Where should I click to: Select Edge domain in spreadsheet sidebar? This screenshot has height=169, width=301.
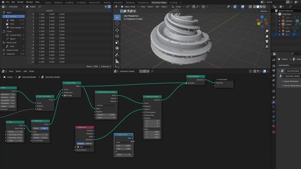(12, 20)
